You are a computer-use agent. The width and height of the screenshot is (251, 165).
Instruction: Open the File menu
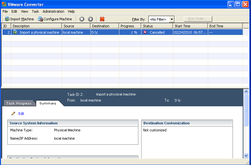pos(5,11)
